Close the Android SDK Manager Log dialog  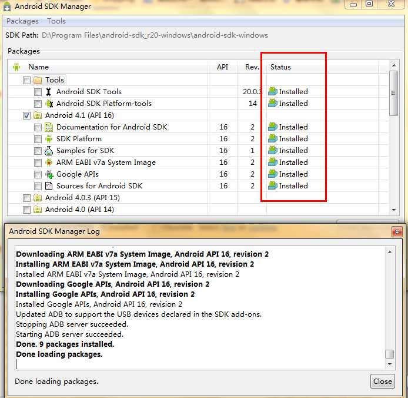coord(383,382)
